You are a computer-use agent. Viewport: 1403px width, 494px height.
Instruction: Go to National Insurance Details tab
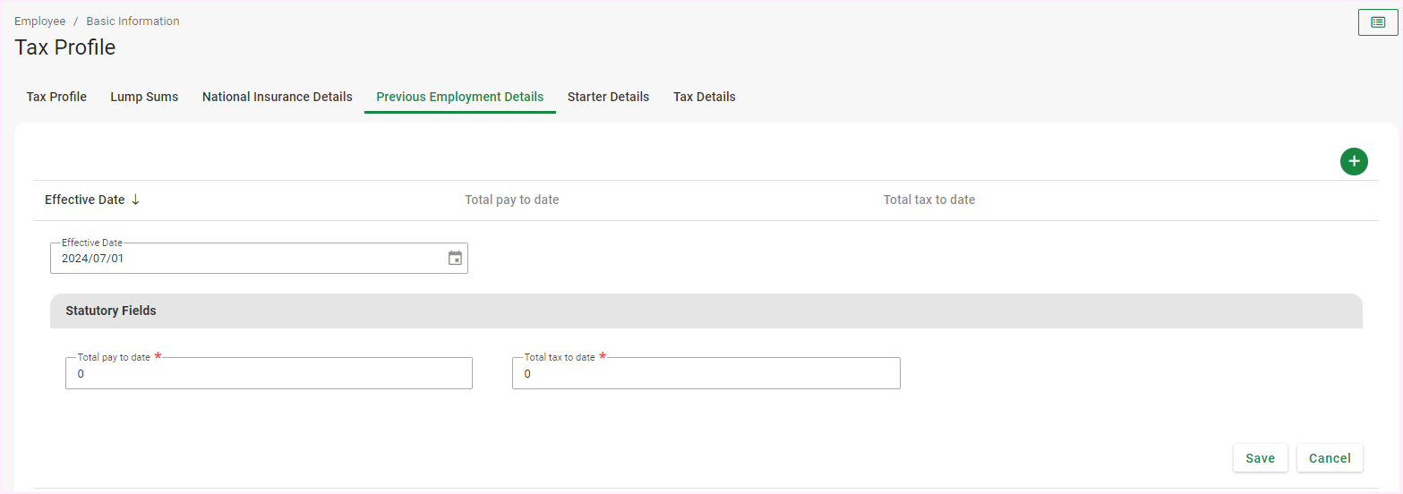pyautogui.click(x=277, y=97)
